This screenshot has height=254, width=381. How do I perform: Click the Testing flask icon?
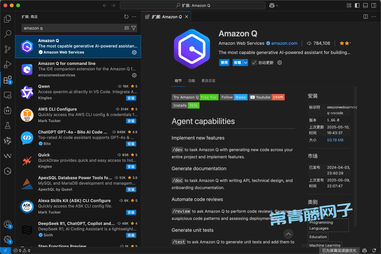click(7, 125)
